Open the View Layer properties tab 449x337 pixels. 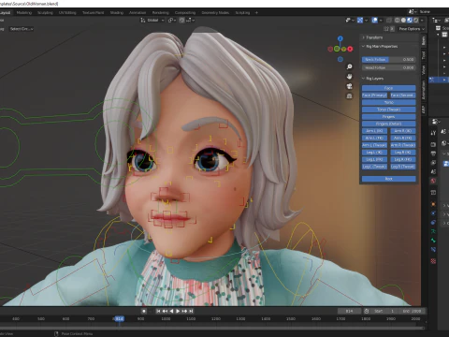point(433,163)
